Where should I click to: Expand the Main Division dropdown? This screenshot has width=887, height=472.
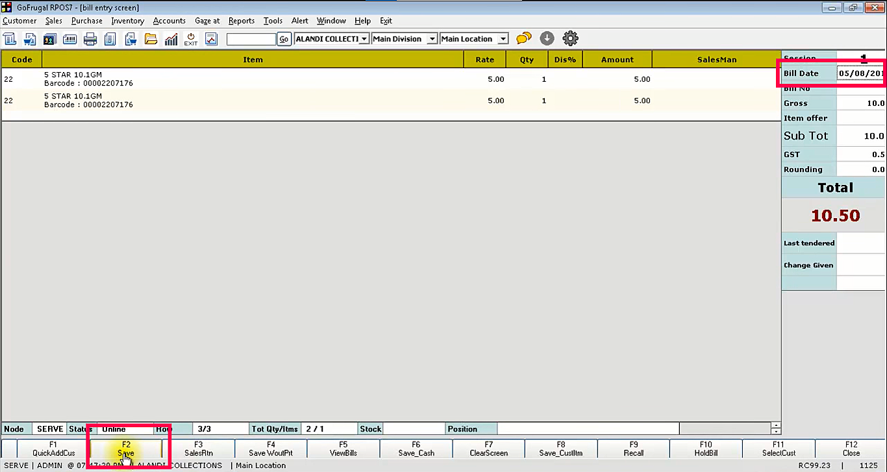coord(432,39)
